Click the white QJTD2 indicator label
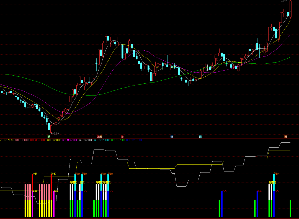This screenshot has width=299, height=219. click(86, 140)
